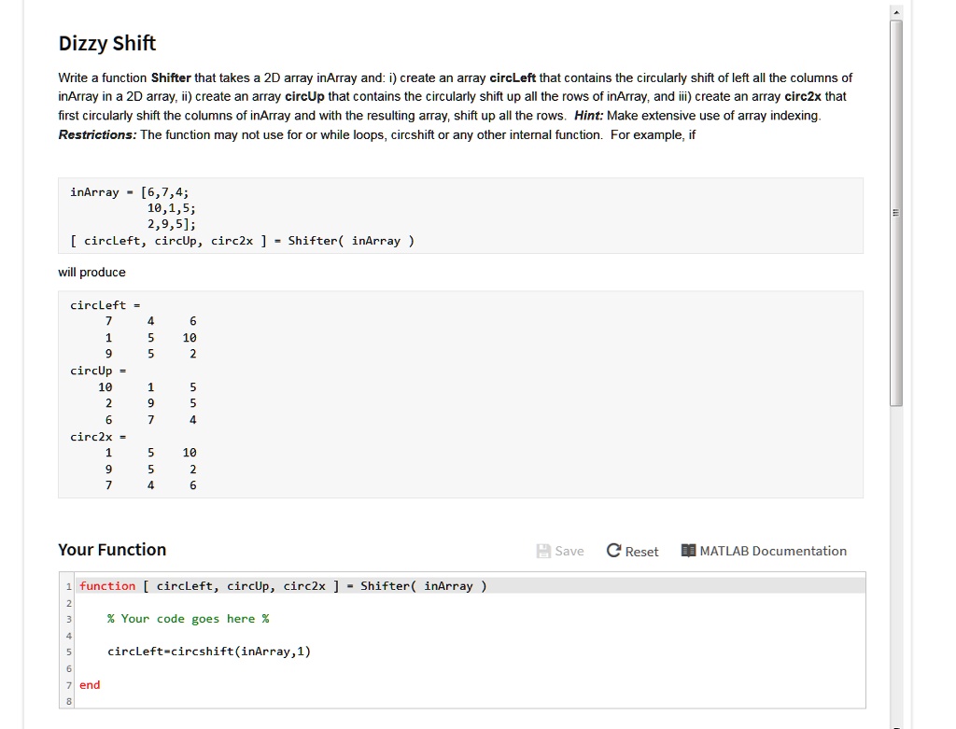Click the Shifter( inArray ) example call line

242,241
